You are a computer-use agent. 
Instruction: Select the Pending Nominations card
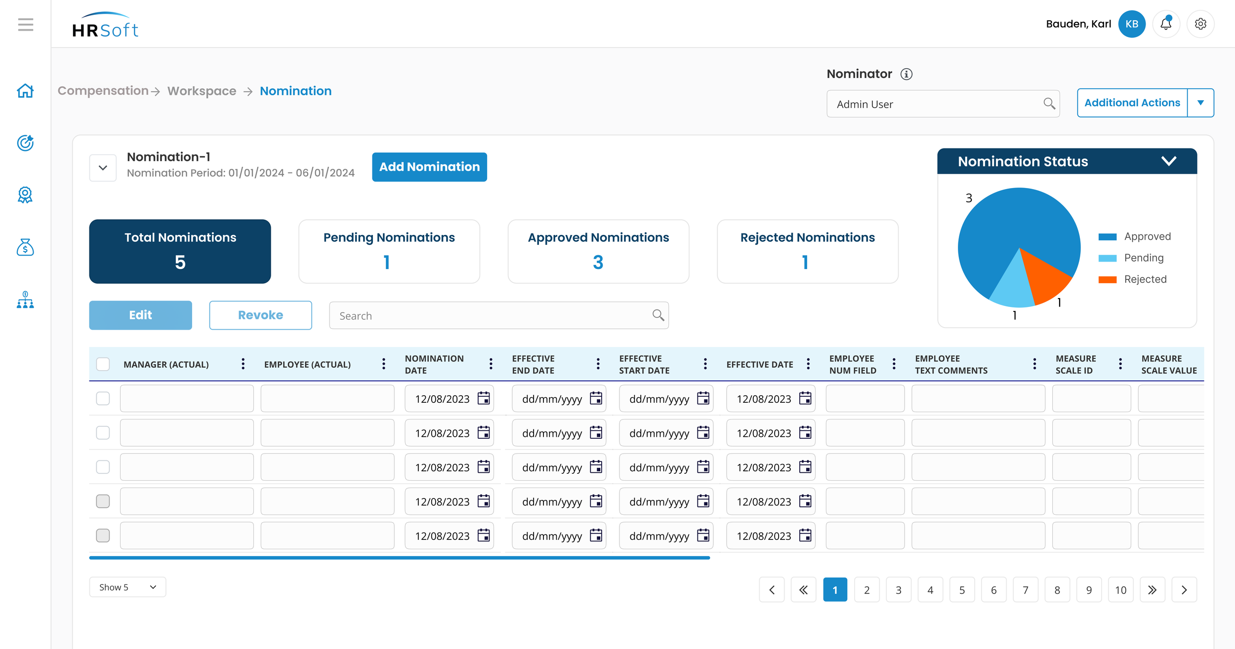[389, 251]
